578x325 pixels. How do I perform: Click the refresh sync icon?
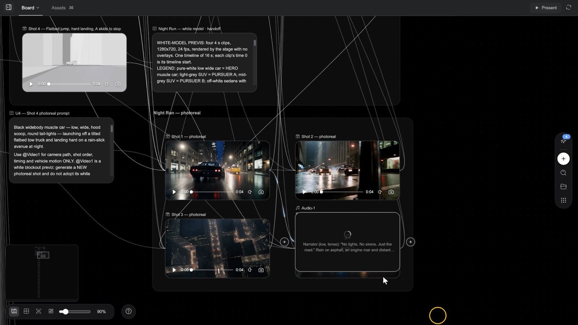[x=569, y=7]
